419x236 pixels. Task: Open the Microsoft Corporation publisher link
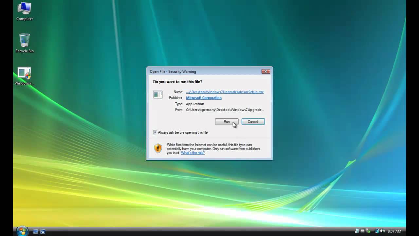point(204,98)
